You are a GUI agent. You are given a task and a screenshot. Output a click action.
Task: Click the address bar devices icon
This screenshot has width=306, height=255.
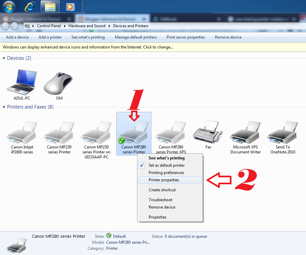pyautogui.click(x=27, y=26)
